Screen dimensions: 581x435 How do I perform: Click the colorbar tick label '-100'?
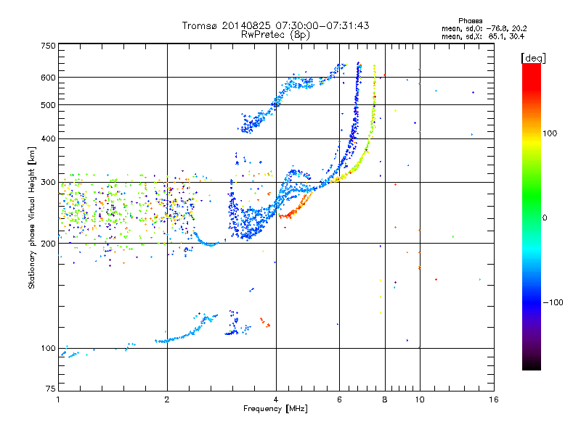pos(553,302)
